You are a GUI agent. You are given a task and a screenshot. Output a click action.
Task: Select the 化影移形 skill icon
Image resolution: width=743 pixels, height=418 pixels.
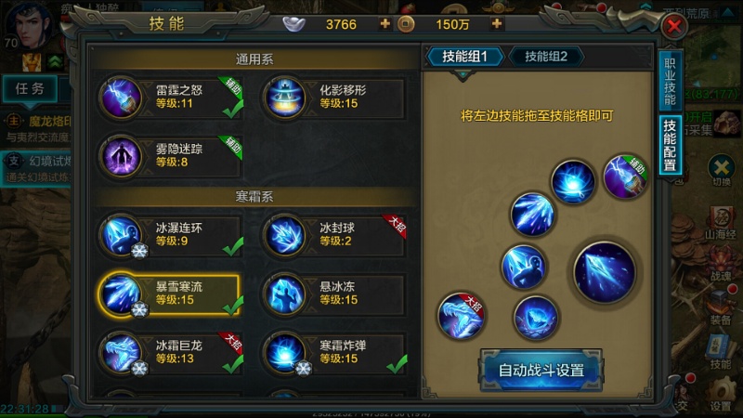(x=285, y=98)
